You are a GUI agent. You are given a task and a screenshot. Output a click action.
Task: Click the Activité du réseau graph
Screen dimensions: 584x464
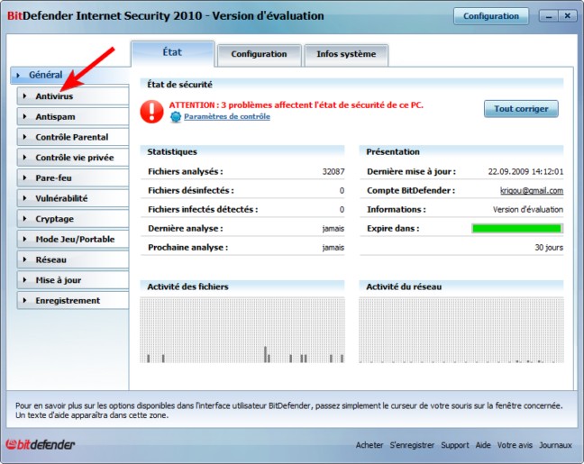pos(461,330)
